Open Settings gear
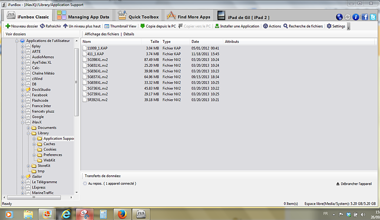The image size is (380, 220). point(335,26)
